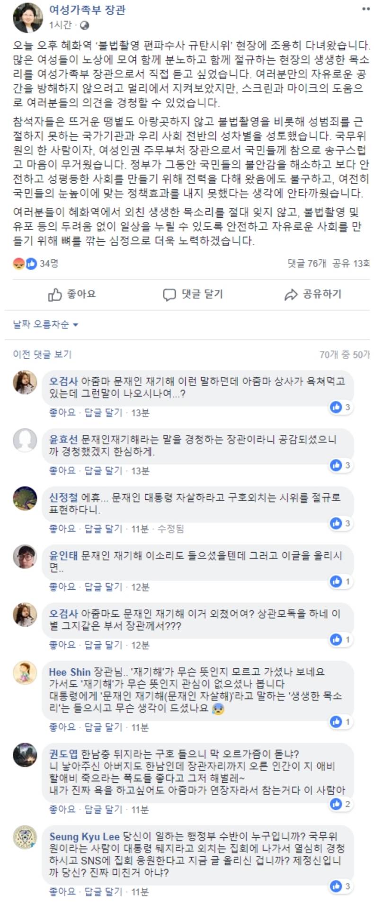Click the like count badge on 신정철's comment
374x904 pixels.
click(341, 523)
